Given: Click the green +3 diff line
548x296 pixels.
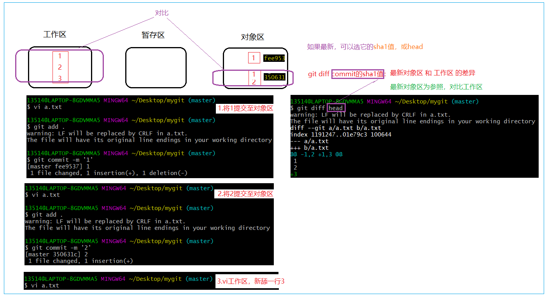Looking at the screenshot, I should (294, 174).
